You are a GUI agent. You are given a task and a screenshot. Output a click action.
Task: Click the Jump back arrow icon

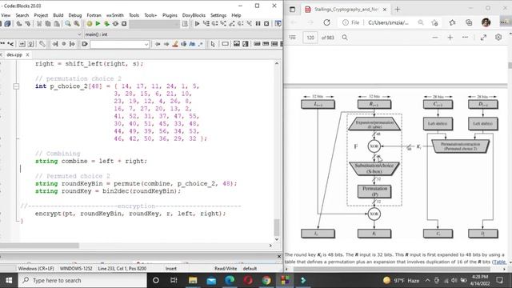point(158,44)
